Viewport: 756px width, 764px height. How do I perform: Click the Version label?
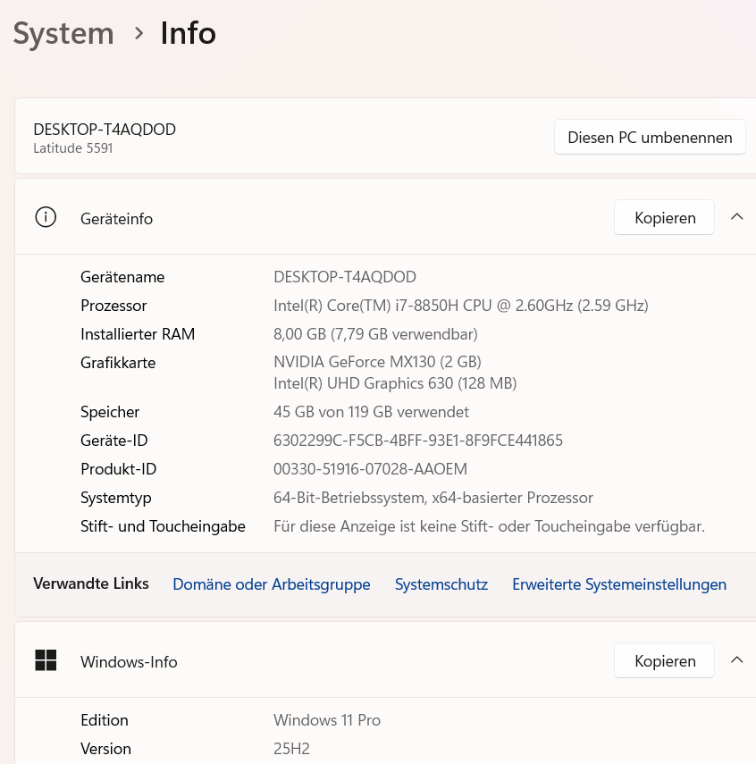pos(105,749)
